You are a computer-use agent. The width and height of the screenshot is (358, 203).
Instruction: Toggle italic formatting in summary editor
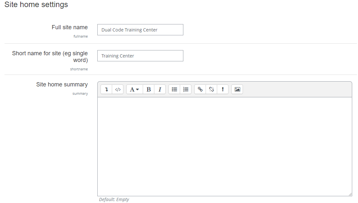(160, 89)
